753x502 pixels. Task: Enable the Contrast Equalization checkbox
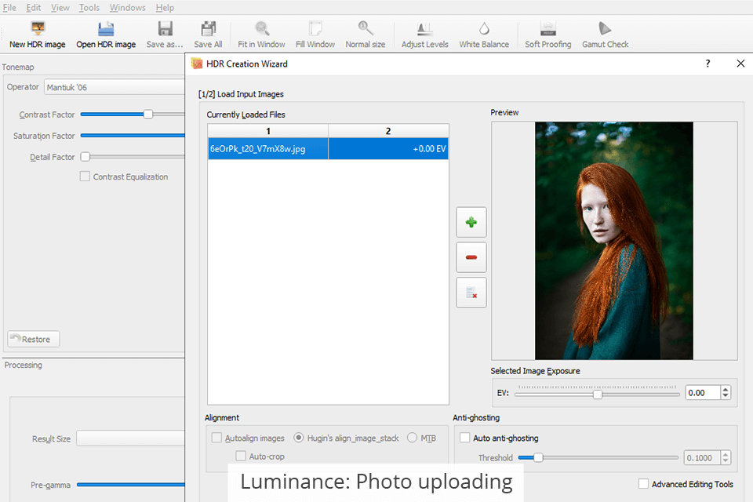85,176
